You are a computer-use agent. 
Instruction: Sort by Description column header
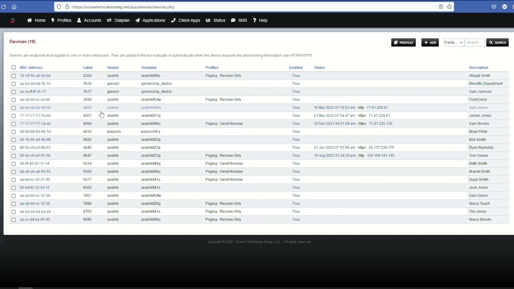click(478, 67)
